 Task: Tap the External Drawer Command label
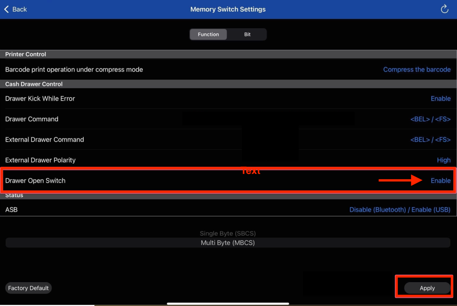pos(45,140)
